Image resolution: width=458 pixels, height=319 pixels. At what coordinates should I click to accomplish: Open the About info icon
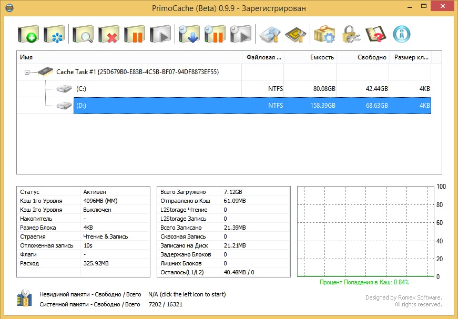[402, 34]
